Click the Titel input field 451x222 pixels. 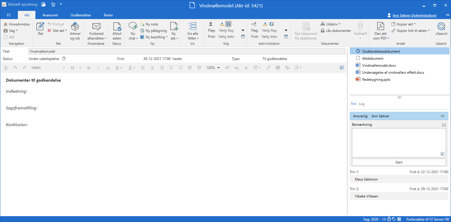[x=187, y=51]
